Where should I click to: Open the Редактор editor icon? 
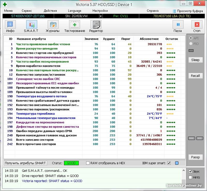click(x=96, y=24)
